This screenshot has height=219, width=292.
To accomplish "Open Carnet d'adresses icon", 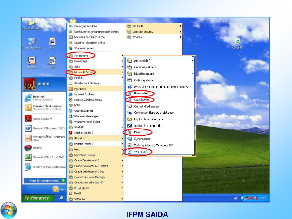I will click(130, 106).
